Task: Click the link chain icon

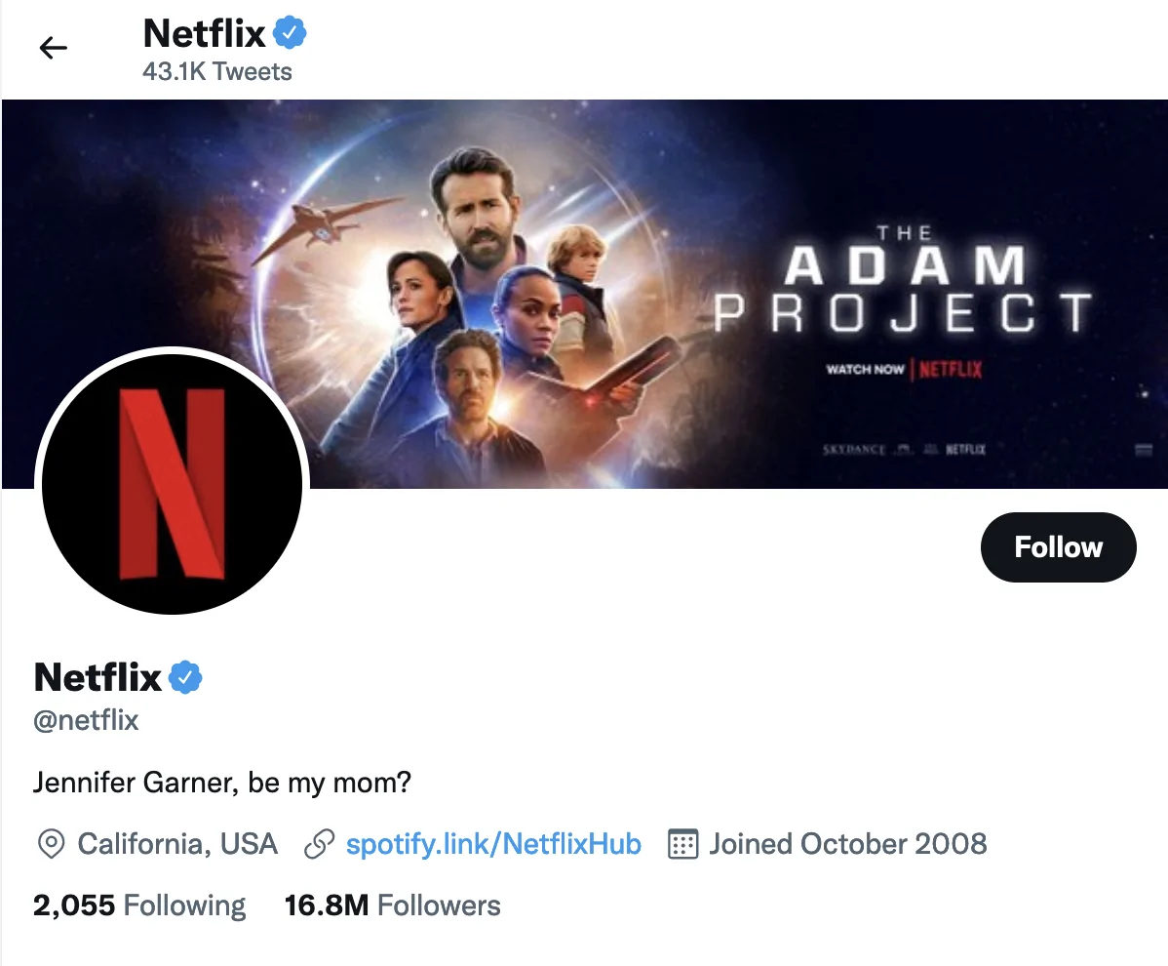Action: coord(319,844)
